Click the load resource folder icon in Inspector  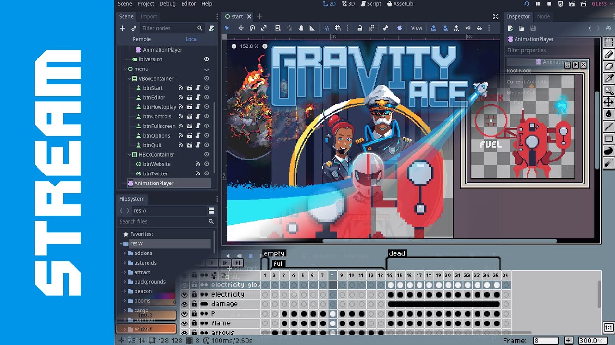[x=522, y=28]
